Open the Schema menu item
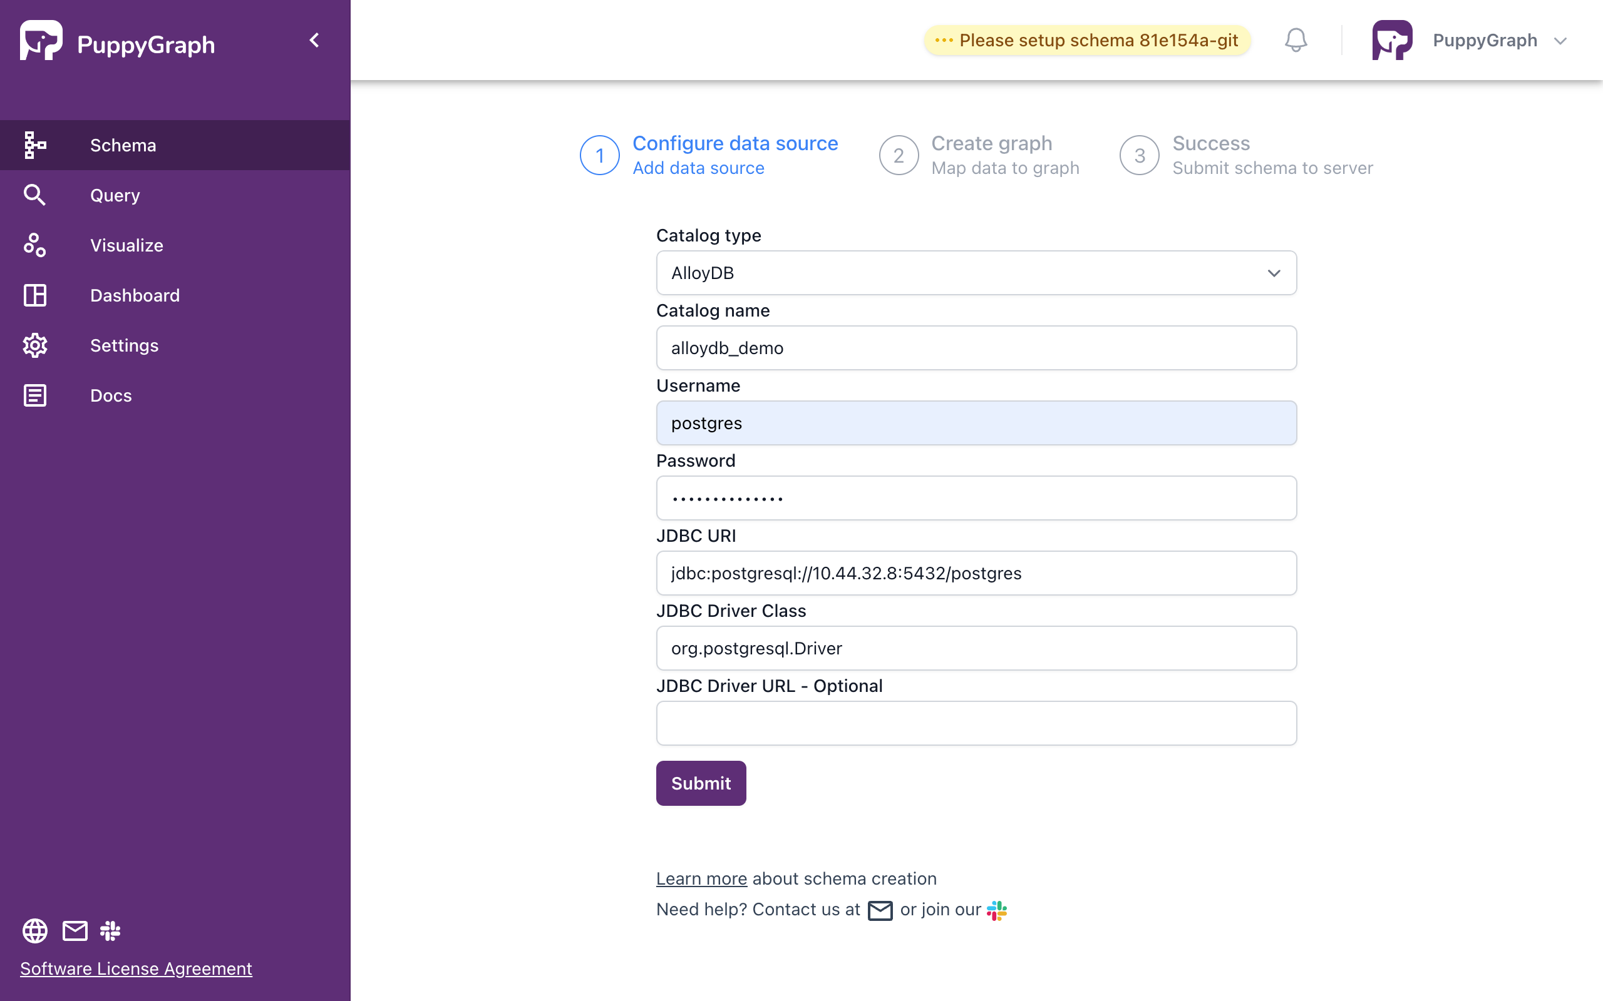The height and width of the screenshot is (1001, 1603). tap(175, 145)
